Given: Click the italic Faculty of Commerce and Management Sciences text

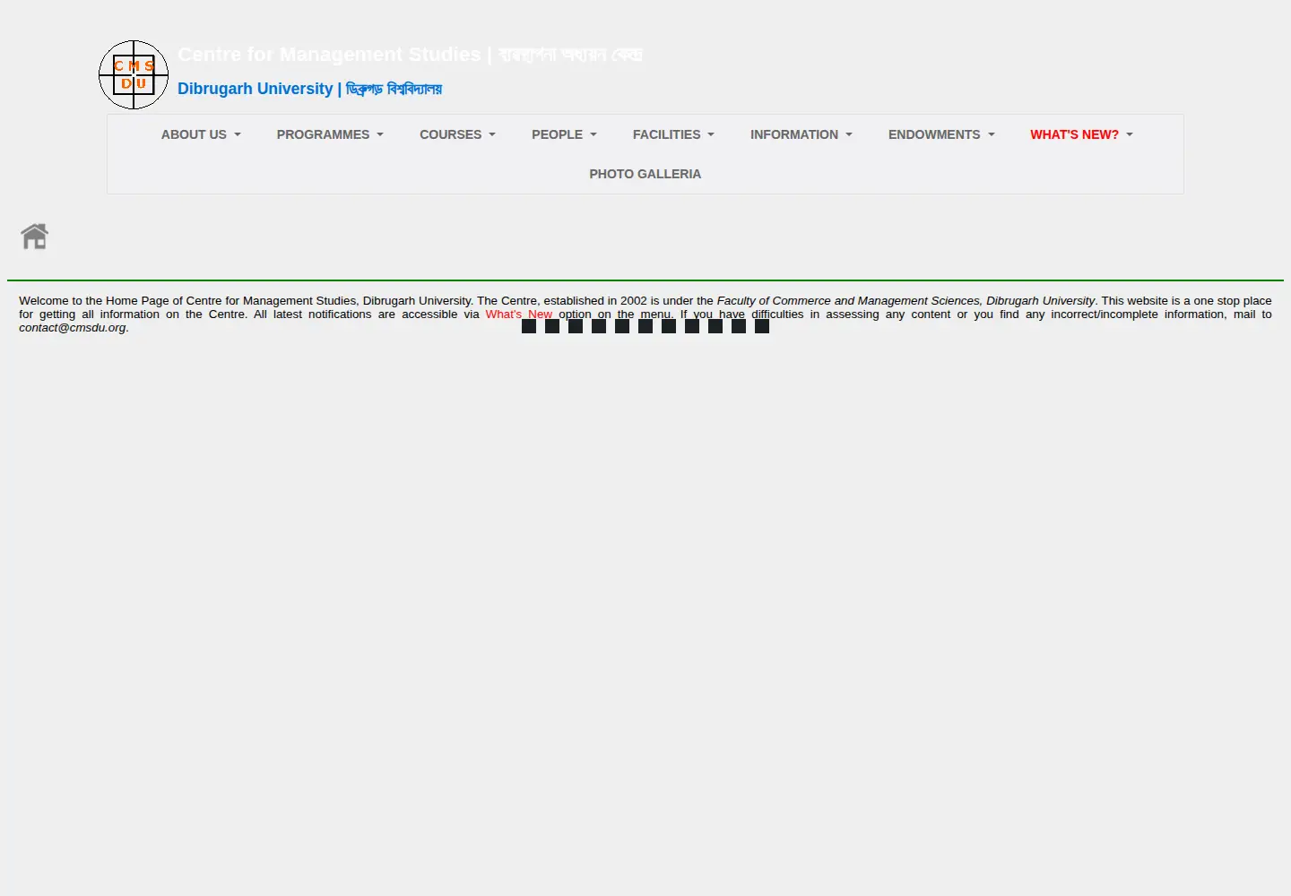Looking at the screenshot, I should point(905,301).
